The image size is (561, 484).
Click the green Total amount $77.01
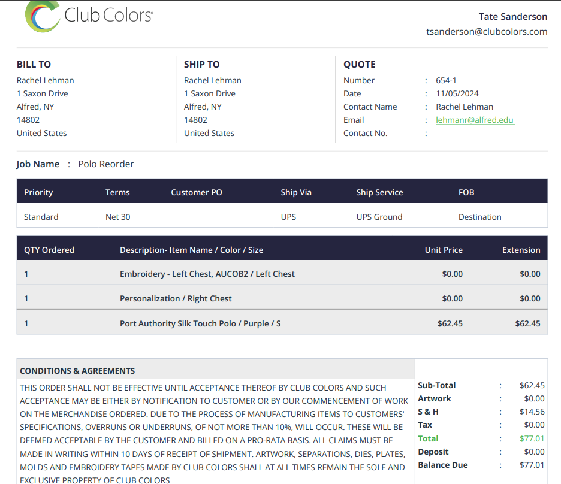pyautogui.click(x=532, y=438)
